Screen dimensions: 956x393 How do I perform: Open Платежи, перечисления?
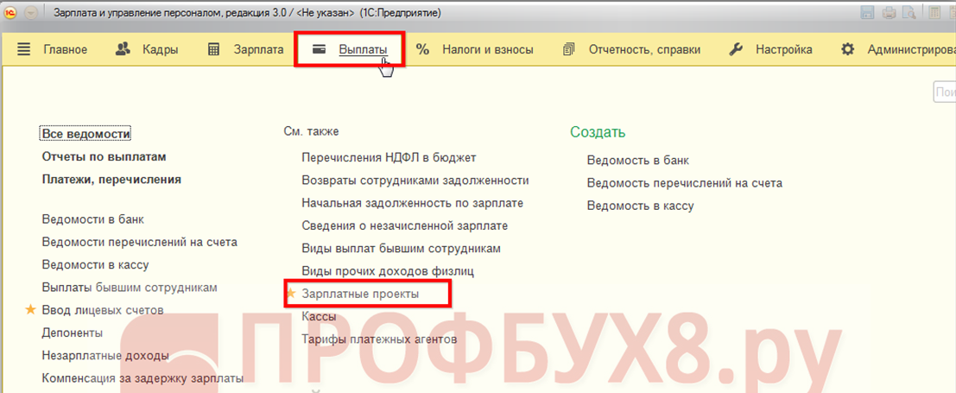pos(111,180)
